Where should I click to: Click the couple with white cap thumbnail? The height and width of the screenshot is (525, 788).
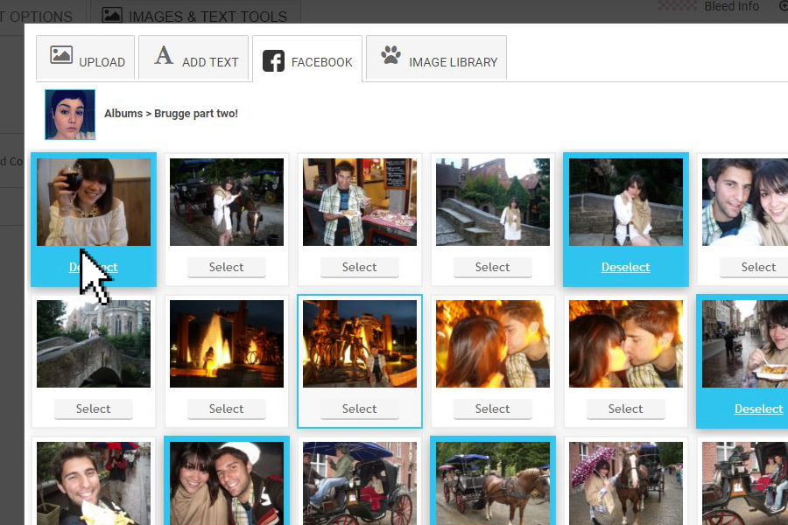click(x=227, y=483)
